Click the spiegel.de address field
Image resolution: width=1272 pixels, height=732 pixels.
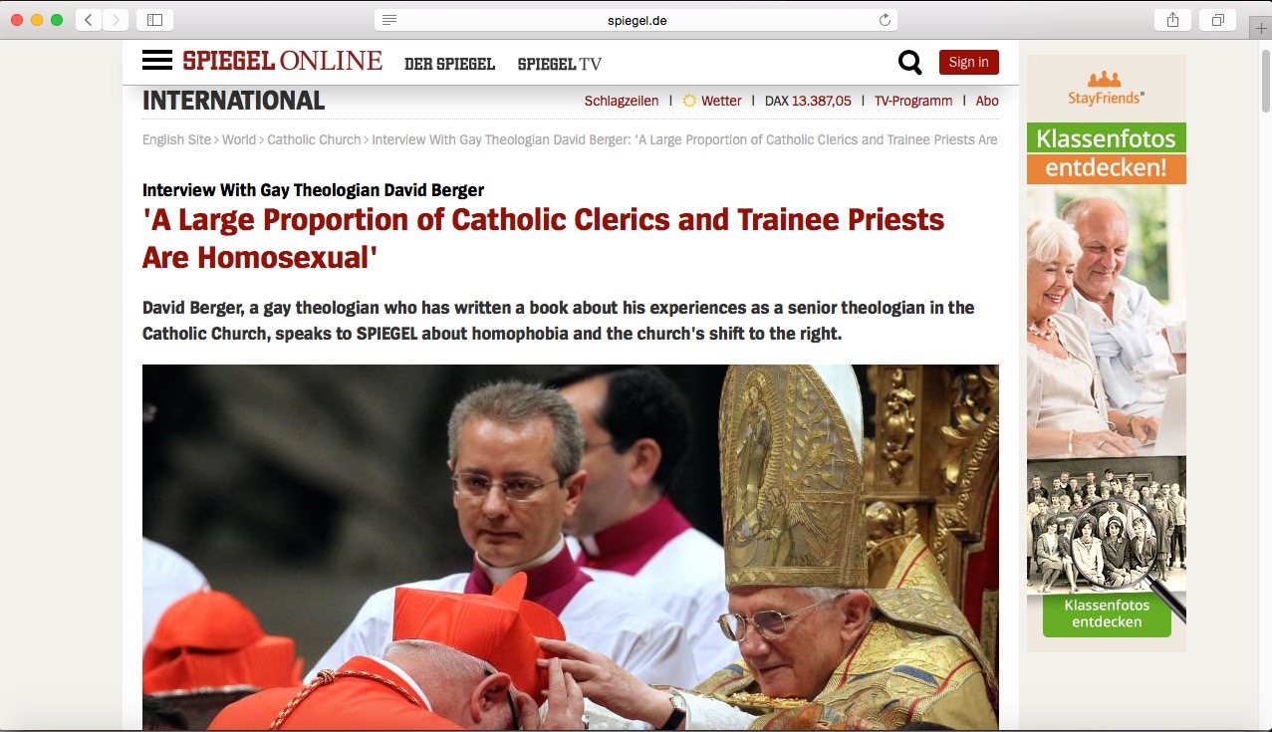click(636, 20)
